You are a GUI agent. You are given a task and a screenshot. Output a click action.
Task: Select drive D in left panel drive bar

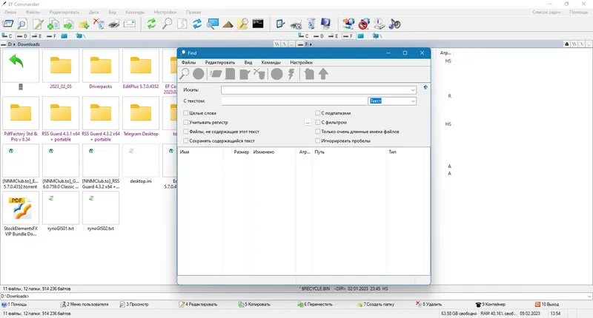22,36
